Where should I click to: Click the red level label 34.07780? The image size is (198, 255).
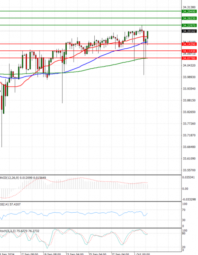189,58
